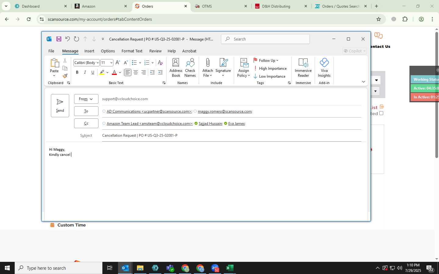Open the Acrobat ribbon tab

coord(189,51)
